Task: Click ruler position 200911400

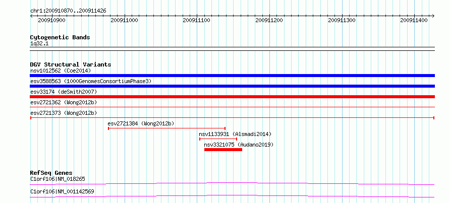Action: [x=414, y=20]
